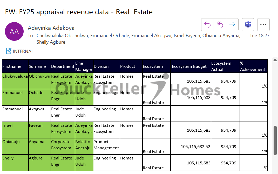The width and height of the screenshot is (278, 174).
Task: Forward this email using the arrow icon
Action: tap(232, 24)
